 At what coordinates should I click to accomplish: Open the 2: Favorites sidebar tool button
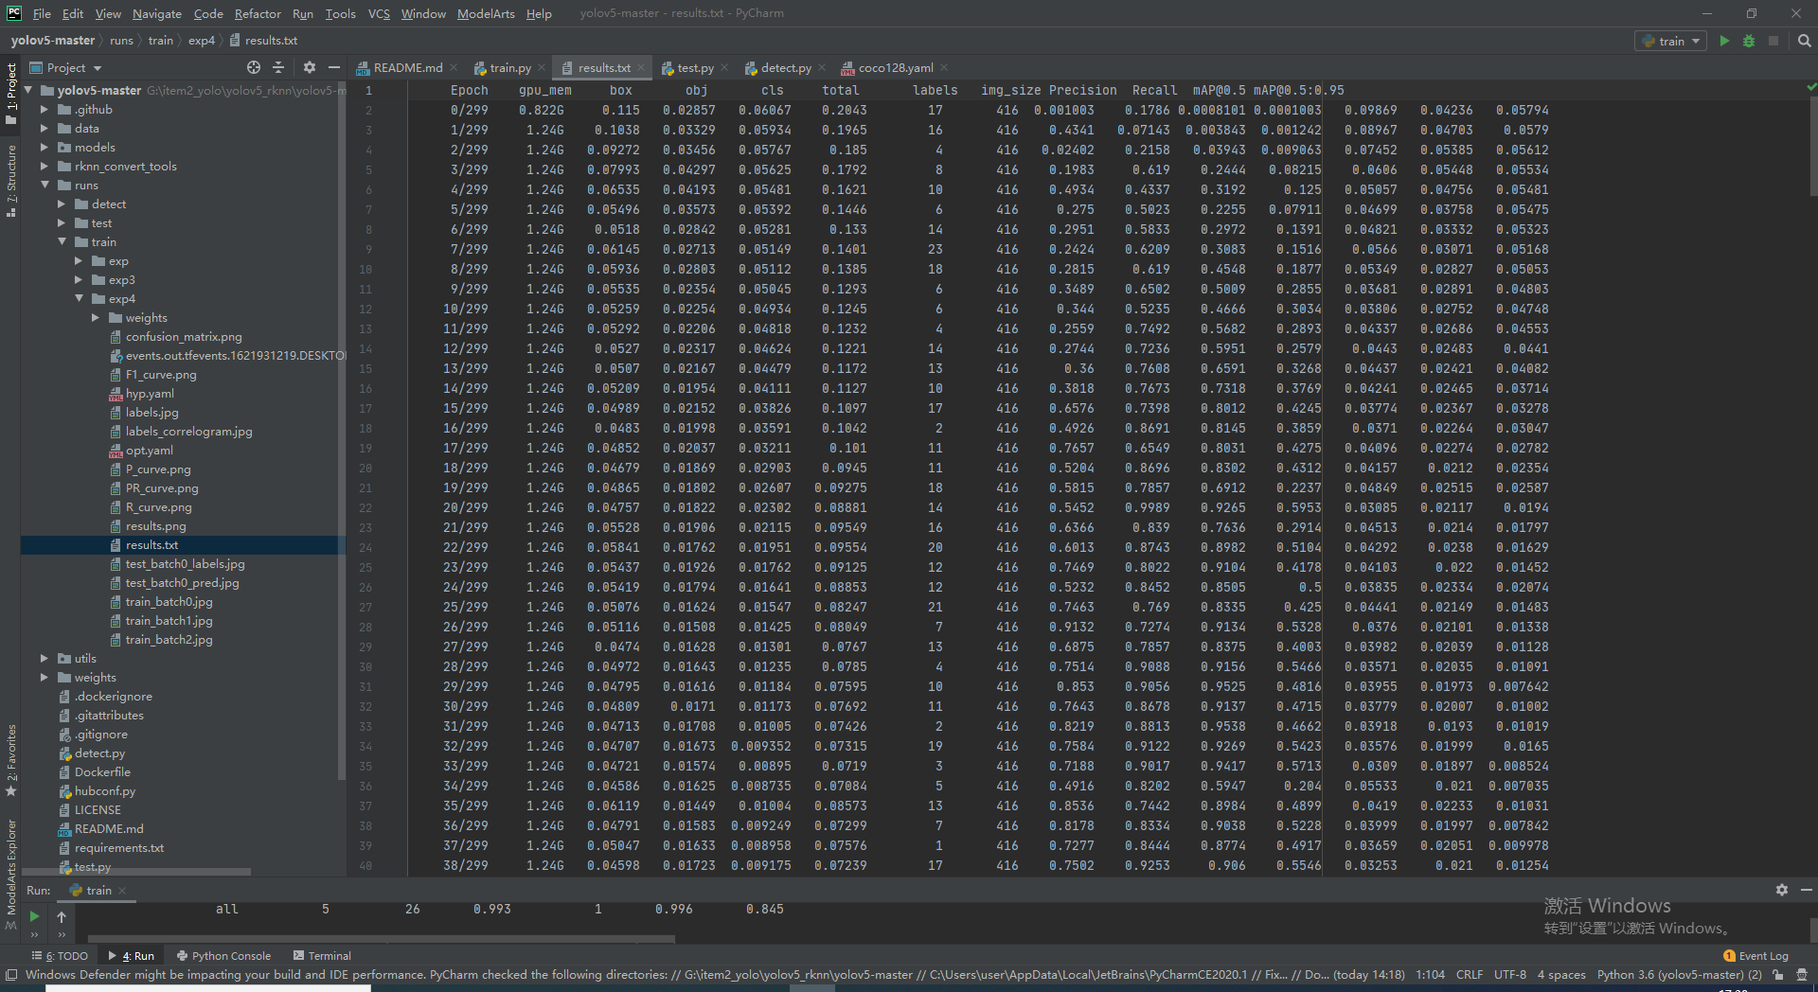click(11, 760)
